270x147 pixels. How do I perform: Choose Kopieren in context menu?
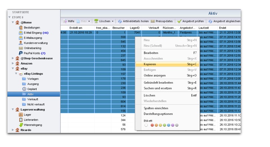coord(167,64)
